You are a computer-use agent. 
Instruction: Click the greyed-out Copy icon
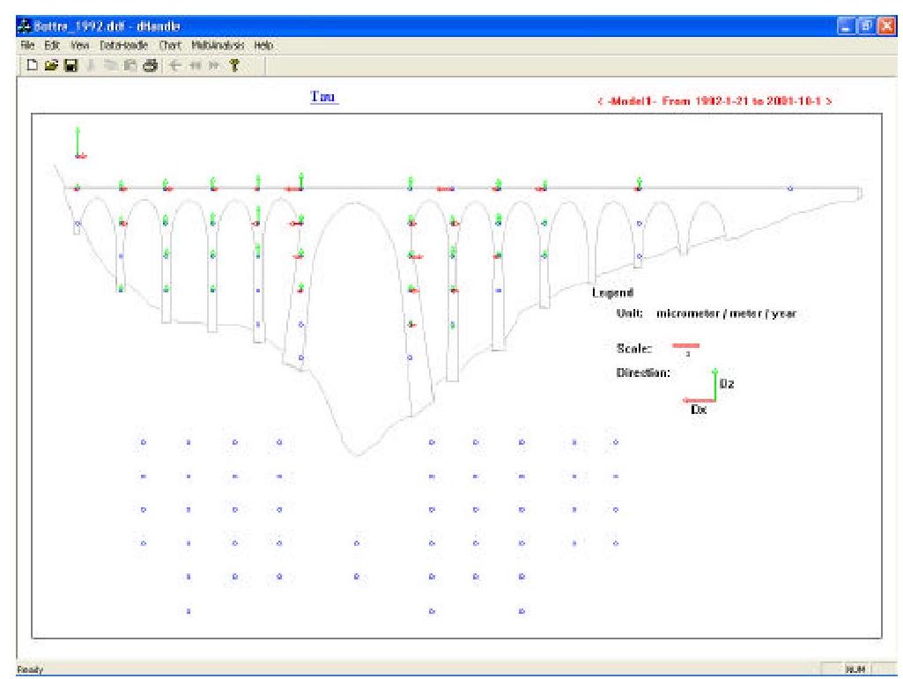(x=111, y=65)
